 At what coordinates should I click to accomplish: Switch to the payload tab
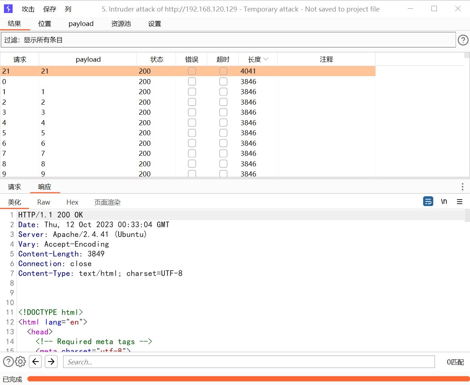pos(81,23)
